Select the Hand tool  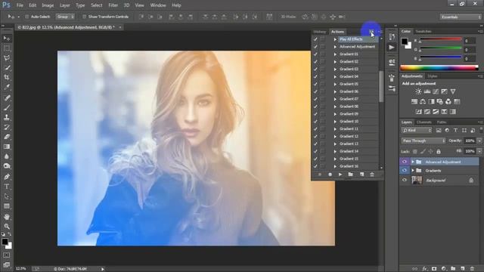pos(7,217)
